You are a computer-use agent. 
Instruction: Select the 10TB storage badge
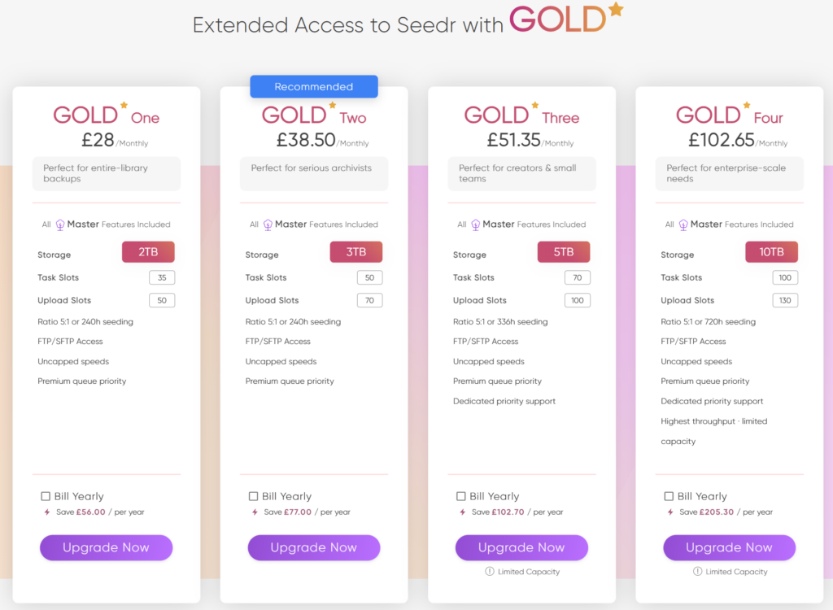(x=771, y=252)
